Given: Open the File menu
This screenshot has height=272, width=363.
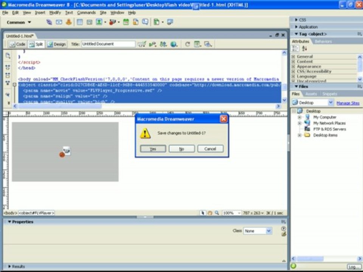Looking at the screenshot, I should (5, 13).
